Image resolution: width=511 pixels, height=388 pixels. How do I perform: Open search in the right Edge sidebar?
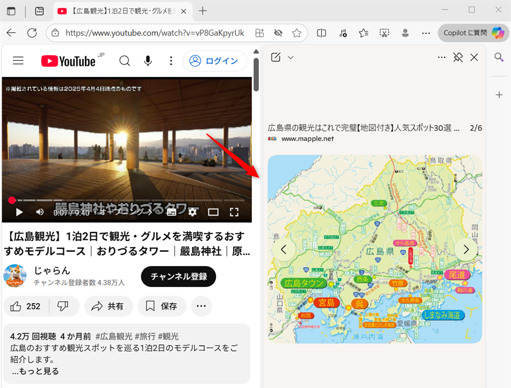[499, 58]
